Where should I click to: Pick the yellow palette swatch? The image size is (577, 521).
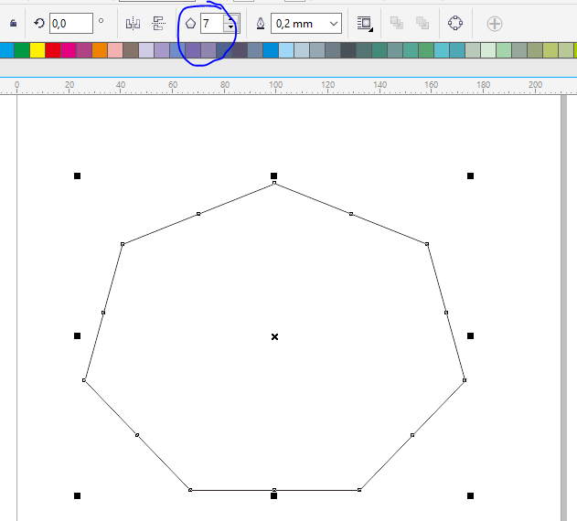click(37, 50)
